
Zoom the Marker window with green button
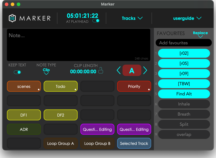coord(18,4)
